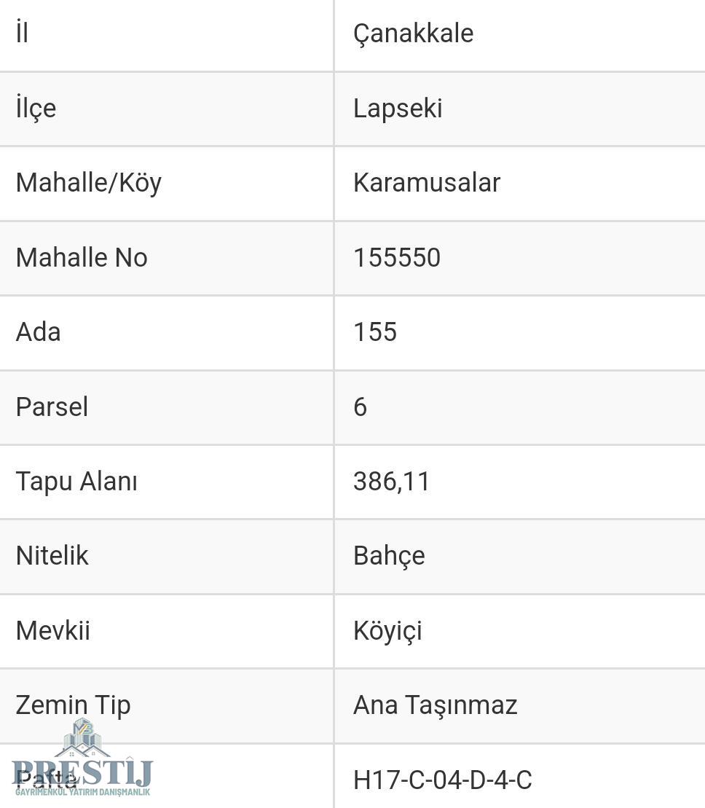Screen dimensions: 705x808
Task: Select the Ada value 155
Action: [x=375, y=332]
